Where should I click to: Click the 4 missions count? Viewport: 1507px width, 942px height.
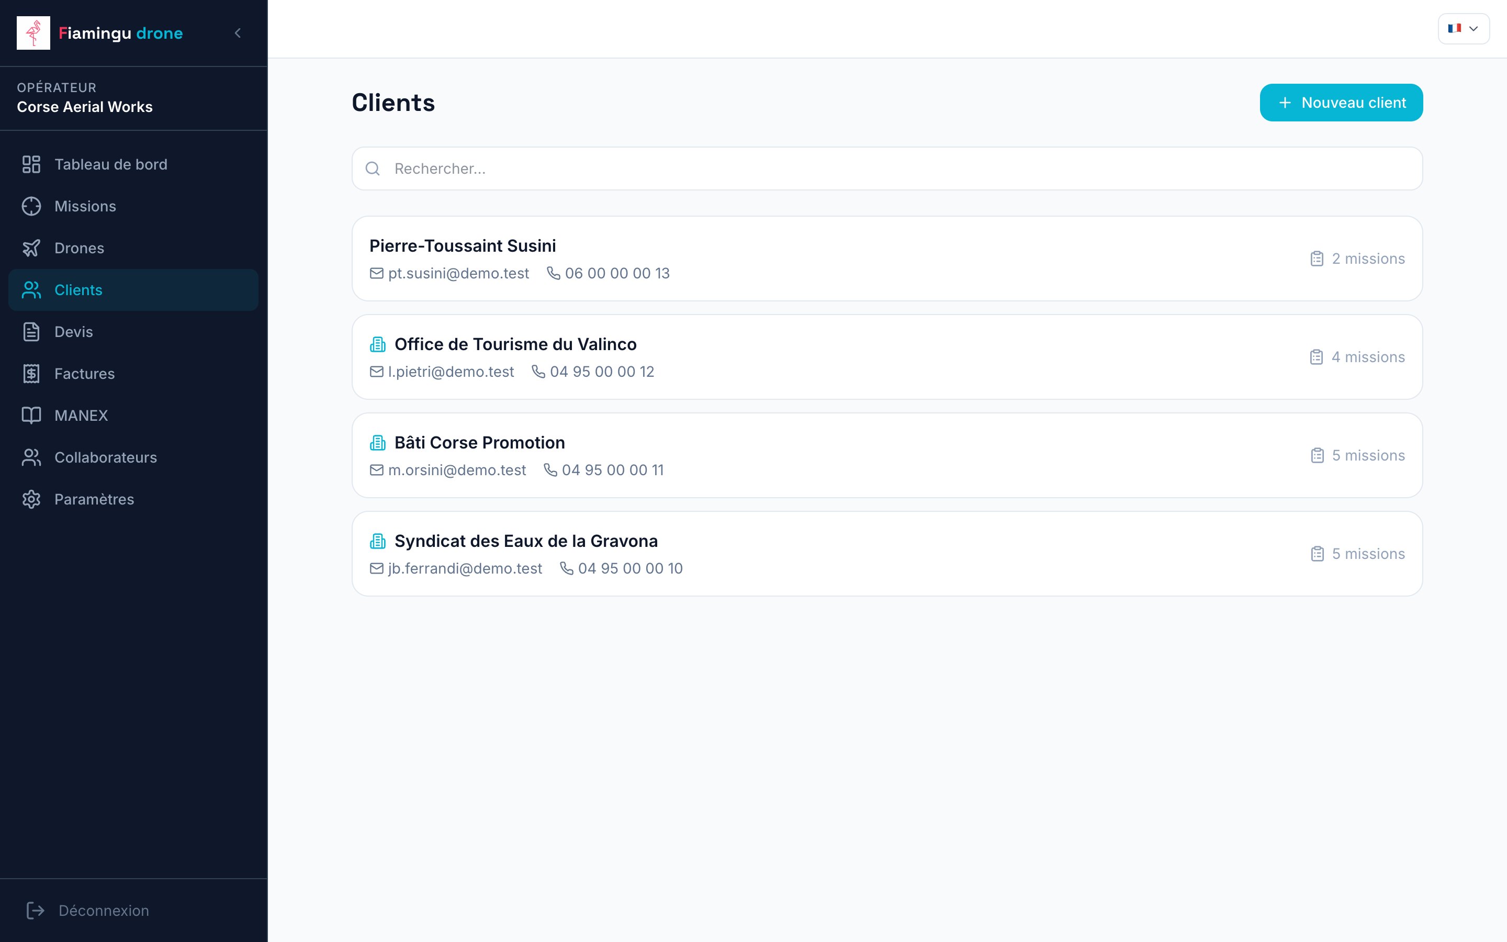(1368, 357)
